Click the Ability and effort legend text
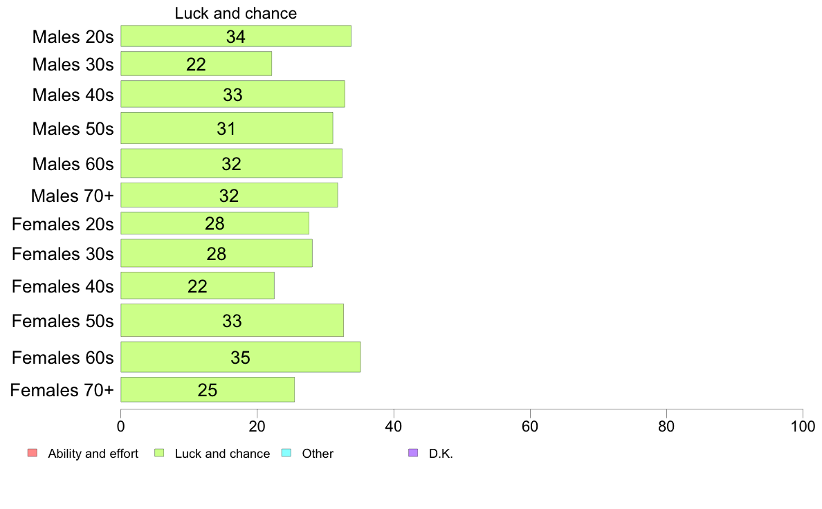822x509 pixels. coord(93,454)
